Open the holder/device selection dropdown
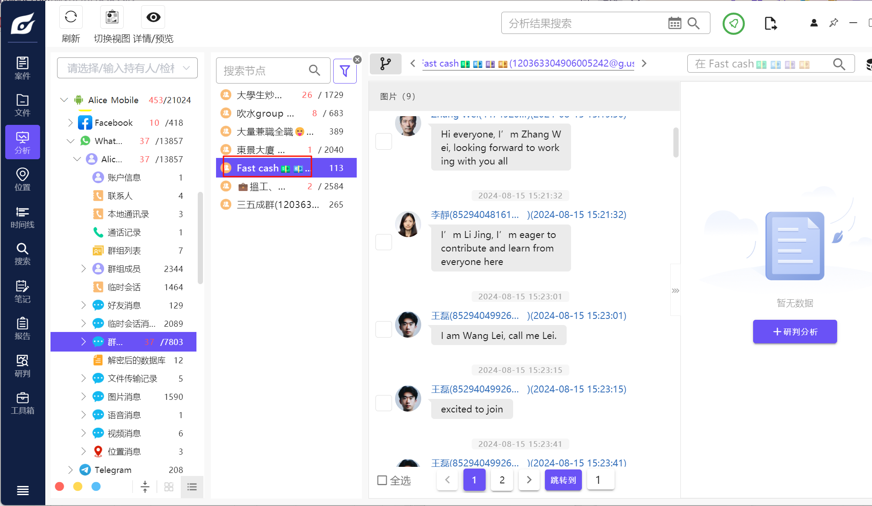The height and width of the screenshot is (506, 872). tap(127, 68)
